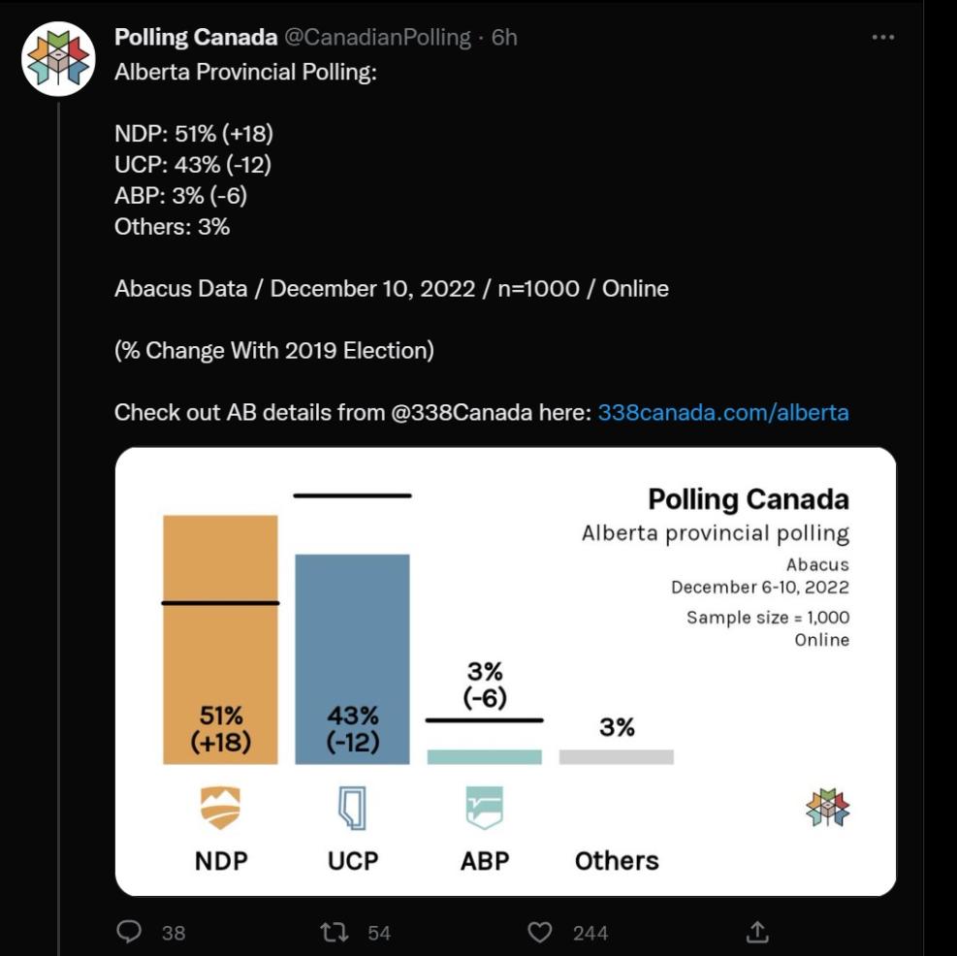Screen dimensions: 957x956
Task: Click the orange NDP 51% bar
Action: (x=220, y=640)
